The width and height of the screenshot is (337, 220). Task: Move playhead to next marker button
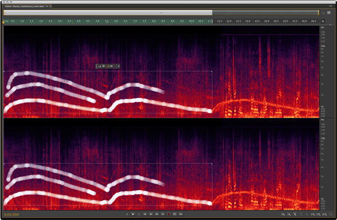(x=163, y=214)
